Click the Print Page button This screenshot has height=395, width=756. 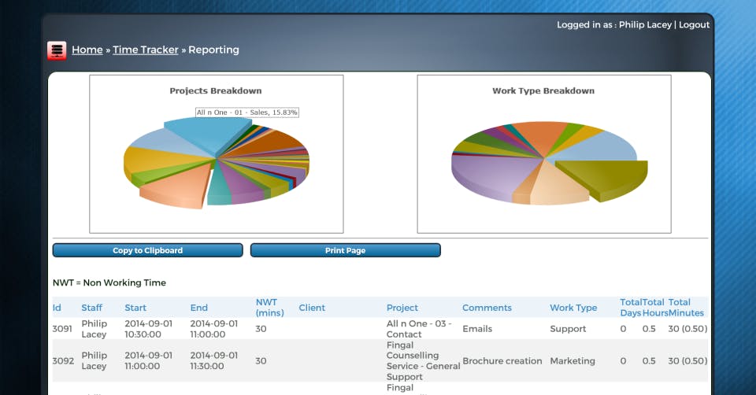(x=345, y=250)
